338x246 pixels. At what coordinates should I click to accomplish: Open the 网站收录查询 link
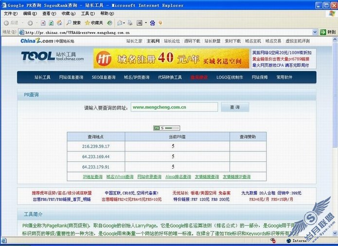pyautogui.click(x=149, y=176)
